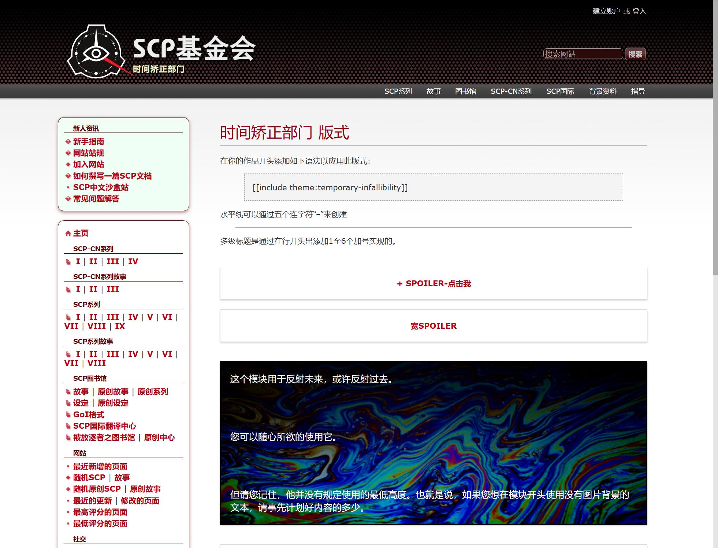Open the SCP-CN系列 top menu item
Screen dimensions: 718x548
pyautogui.click(x=511, y=91)
